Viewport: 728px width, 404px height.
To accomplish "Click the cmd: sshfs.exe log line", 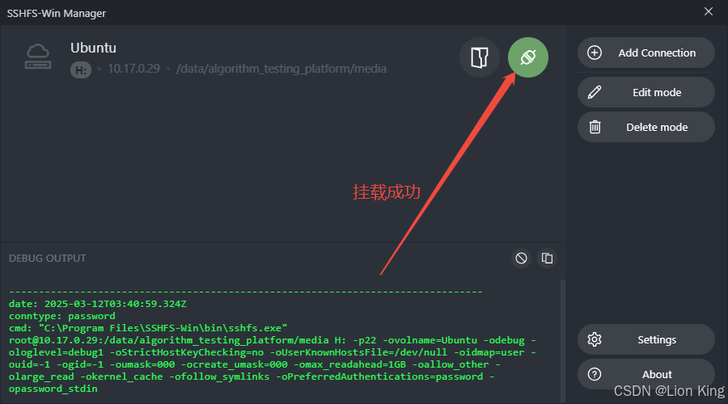I will tap(148, 328).
